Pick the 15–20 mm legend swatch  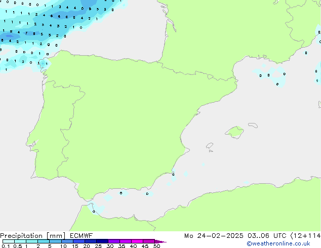(78, 241)
